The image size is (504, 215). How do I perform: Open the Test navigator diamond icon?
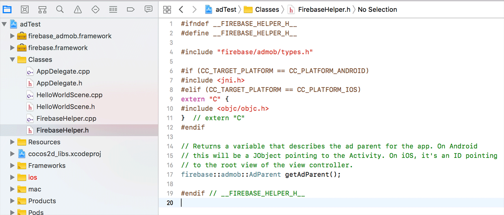(x=95, y=9)
